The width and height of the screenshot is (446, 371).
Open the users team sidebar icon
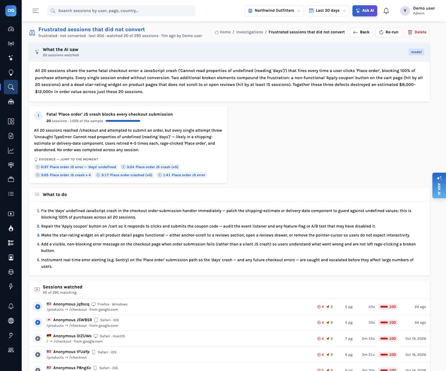(x=11, y=350)
